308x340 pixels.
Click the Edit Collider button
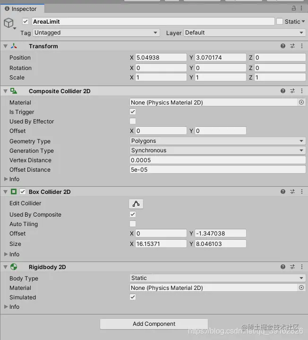pos(136,204)
